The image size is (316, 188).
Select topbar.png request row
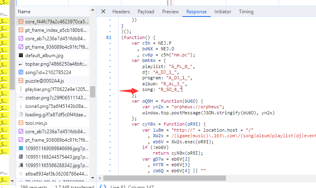click(53, 64)
